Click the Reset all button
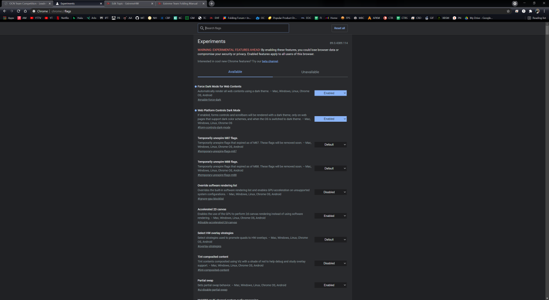549x300 pixels. [x=339, y=28]
